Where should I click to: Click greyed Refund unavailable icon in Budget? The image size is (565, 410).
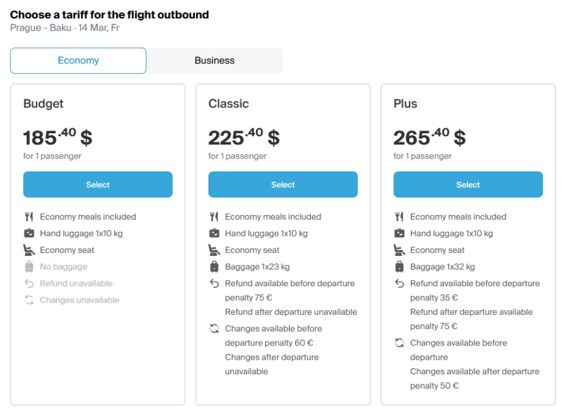[x=29, y=284]
